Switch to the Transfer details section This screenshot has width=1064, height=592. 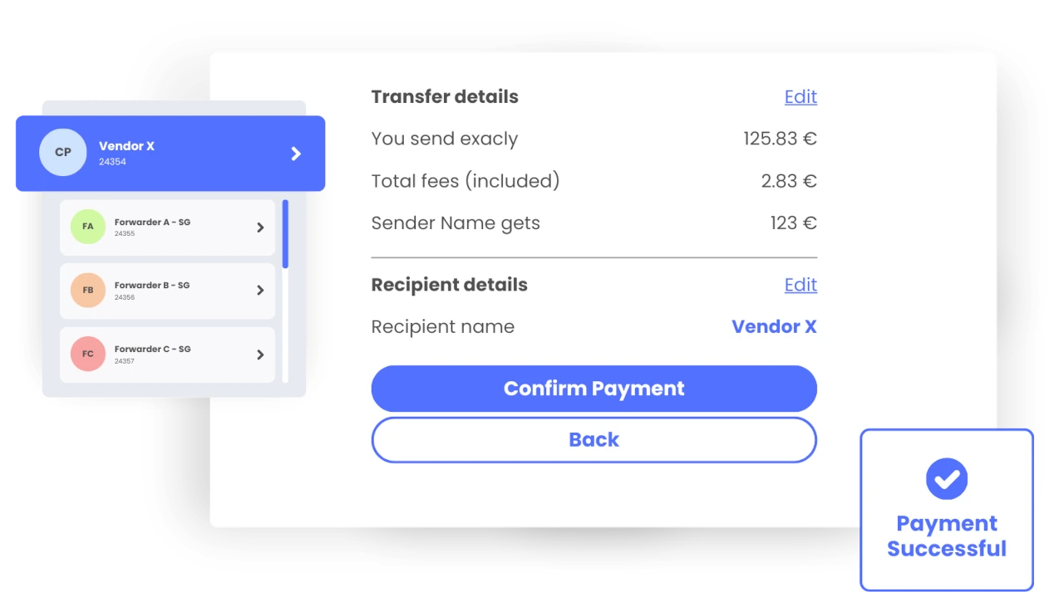[445, 96]
